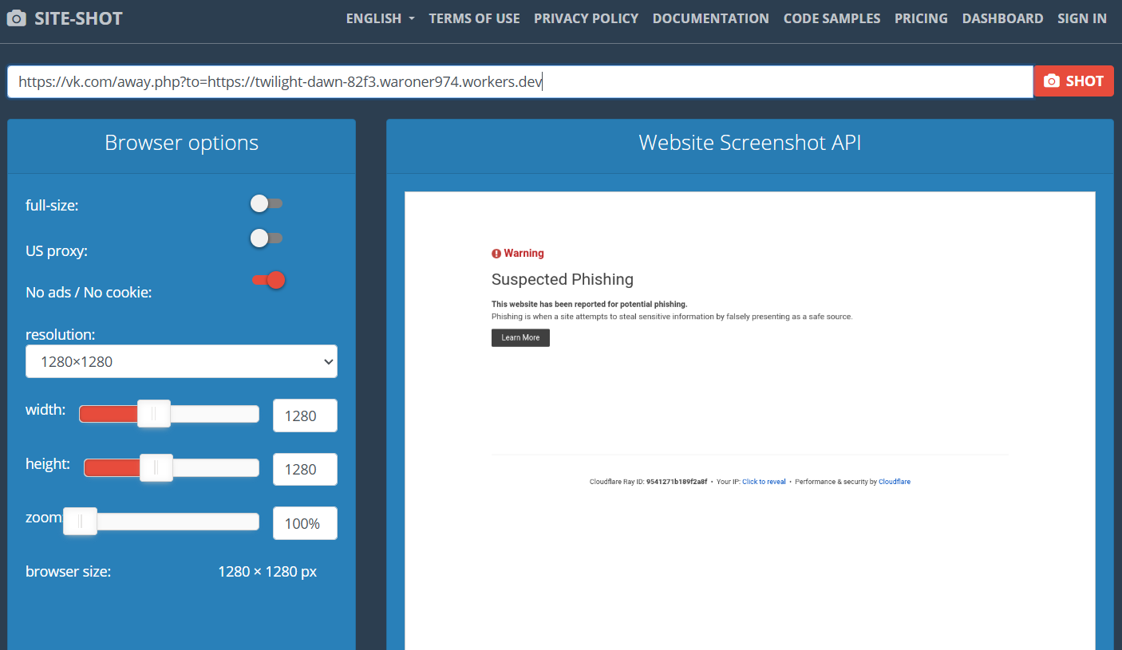
Task: Click the red Warning exclamation icon
Action: coord(496,254)
